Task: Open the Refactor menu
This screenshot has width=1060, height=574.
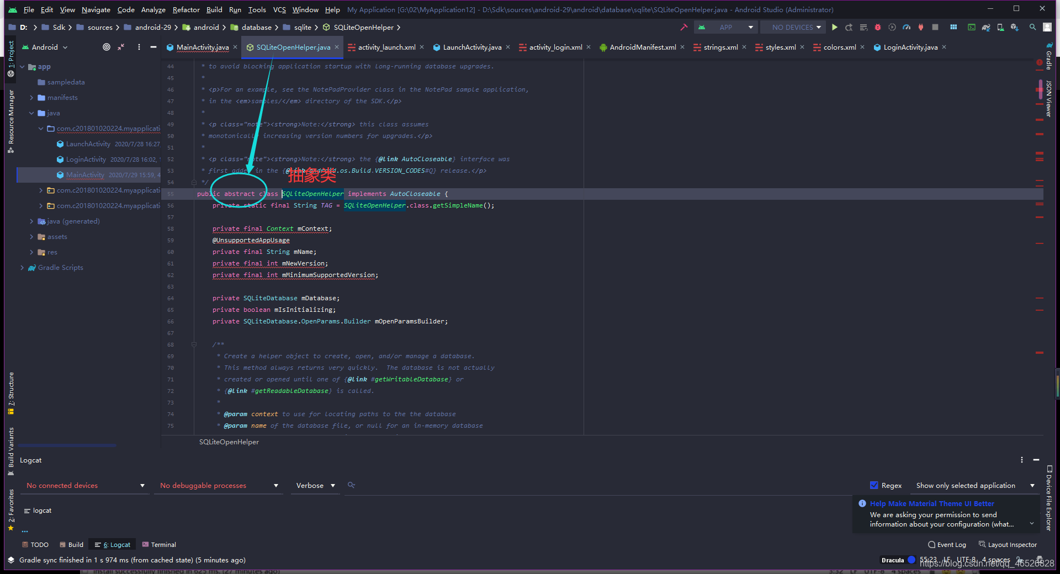Action: click(x=186, y=9)
